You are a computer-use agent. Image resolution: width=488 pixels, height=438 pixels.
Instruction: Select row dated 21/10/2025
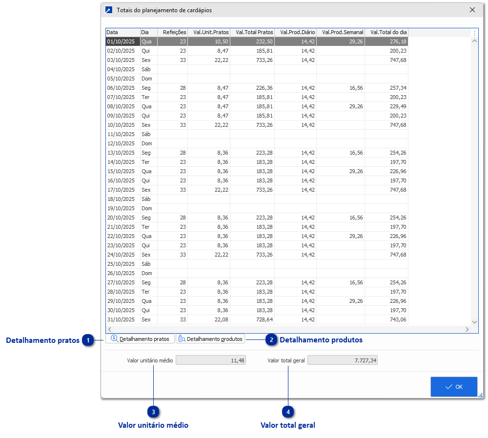257,227
